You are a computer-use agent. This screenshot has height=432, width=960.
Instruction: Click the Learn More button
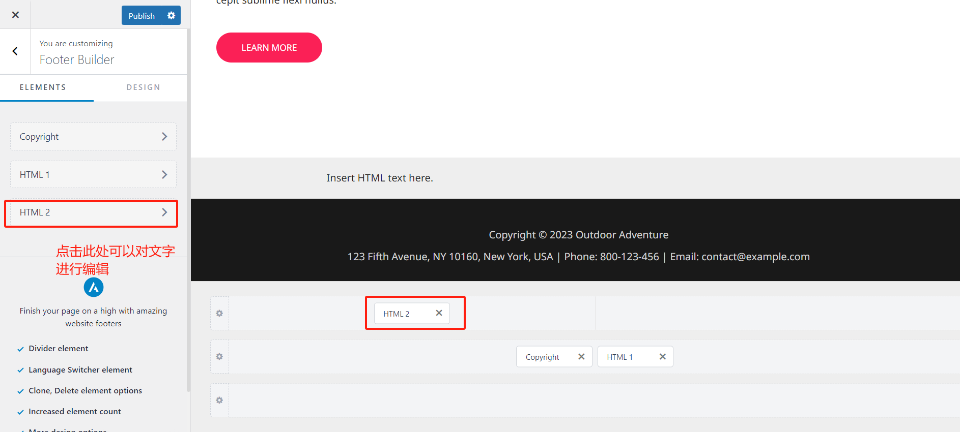coord(269,48)
